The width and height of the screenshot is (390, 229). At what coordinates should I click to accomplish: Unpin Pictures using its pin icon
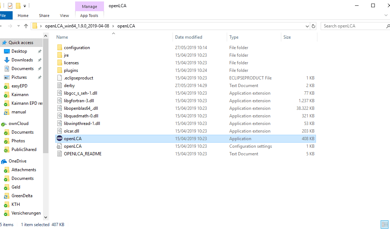pyautogui.click(x=39, y=77)
